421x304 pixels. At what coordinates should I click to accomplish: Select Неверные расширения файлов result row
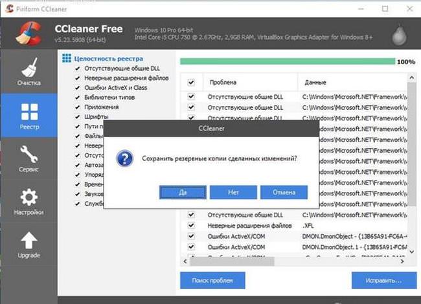294,226
